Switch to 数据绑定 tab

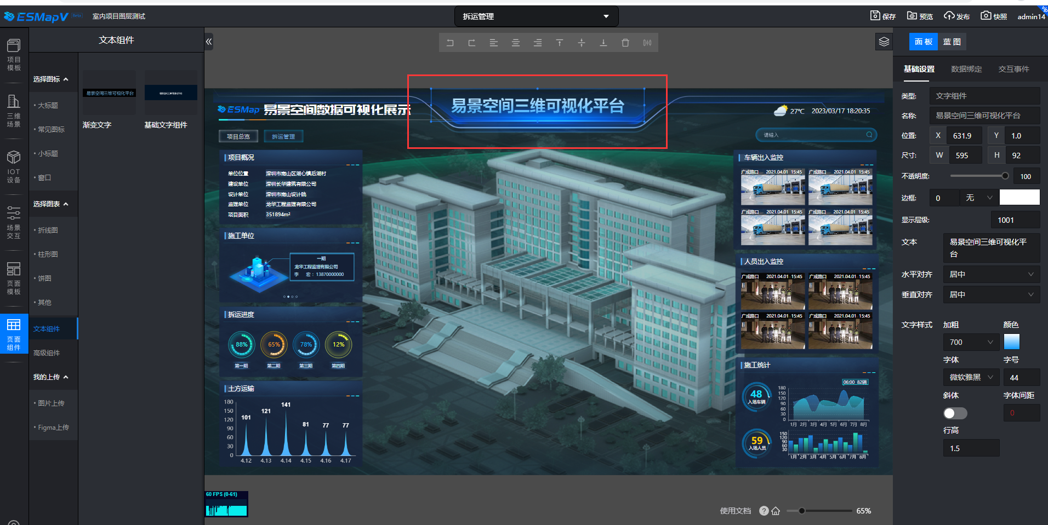(x=966, y=69)
